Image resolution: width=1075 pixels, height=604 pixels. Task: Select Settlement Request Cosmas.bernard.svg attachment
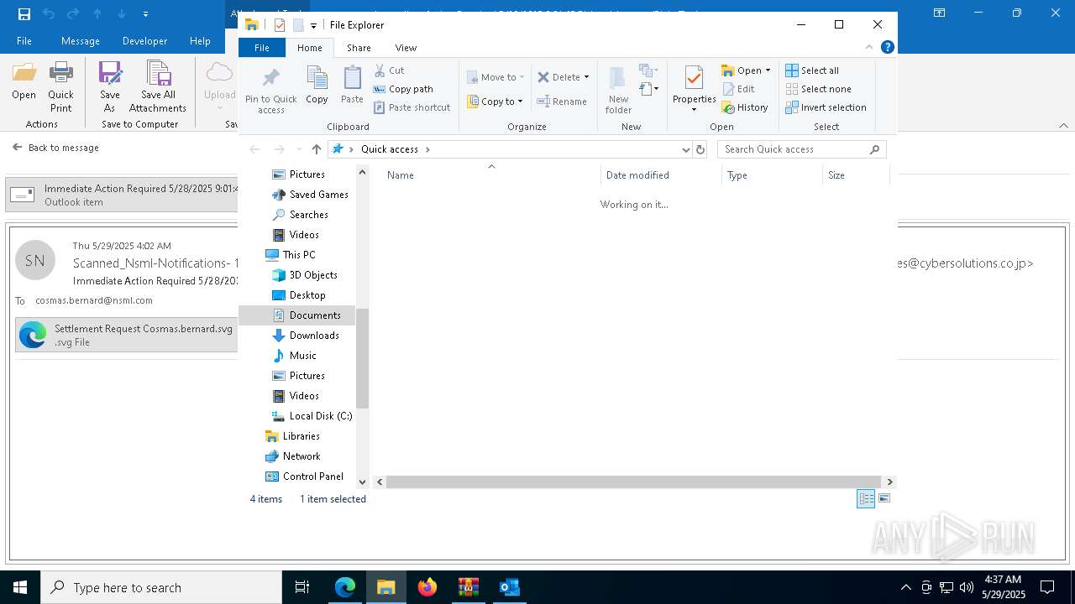(126, 335)
